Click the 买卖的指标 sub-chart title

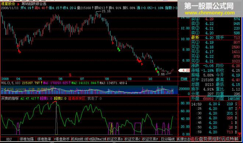[x=10, y=98]
